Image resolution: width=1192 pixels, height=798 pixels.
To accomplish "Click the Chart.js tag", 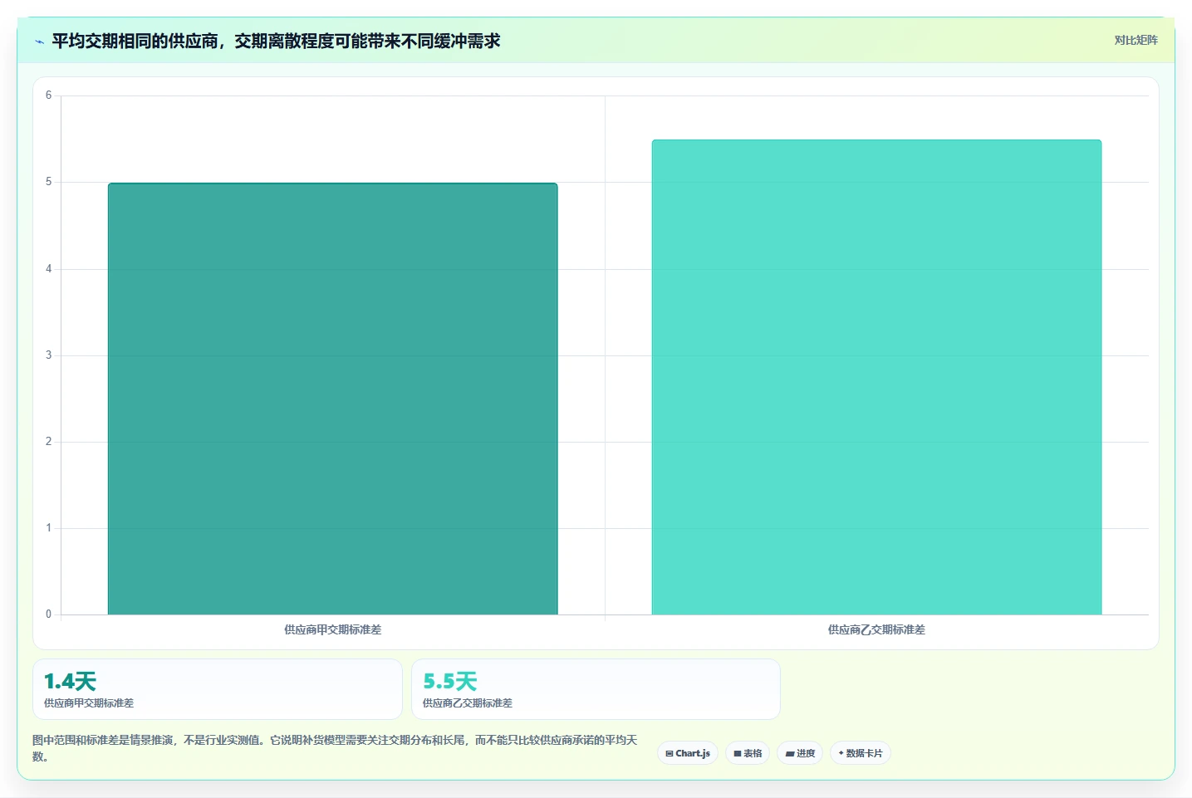I will point(688,753).
